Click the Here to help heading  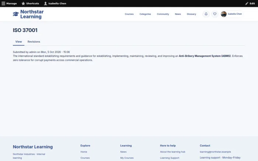pyautogui.click(x=168, y=146)
